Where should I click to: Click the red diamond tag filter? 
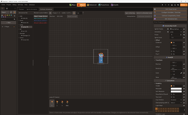coord(4,15)
